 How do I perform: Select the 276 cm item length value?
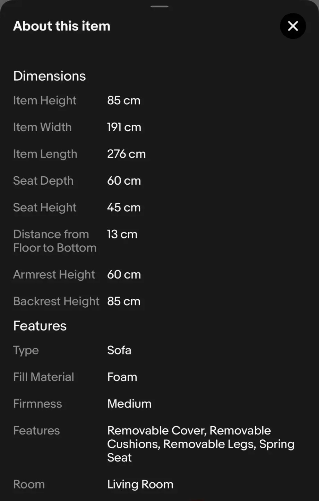pos(127,154)
